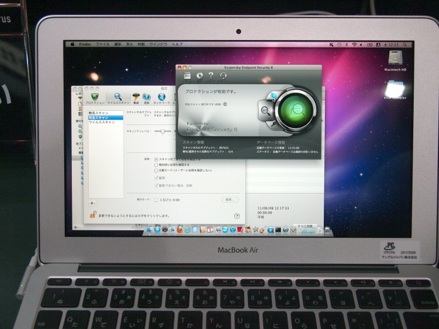Image resolution: width=439 pixels, height=329 pixels.
Task: Open the Macintosh HD desktop icon
Action: 395,60
